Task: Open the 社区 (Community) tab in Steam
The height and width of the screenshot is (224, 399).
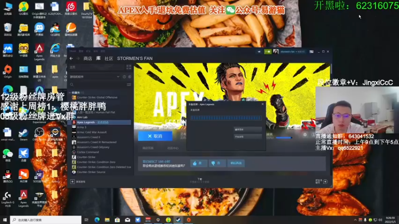Action: tap(109, 58)
